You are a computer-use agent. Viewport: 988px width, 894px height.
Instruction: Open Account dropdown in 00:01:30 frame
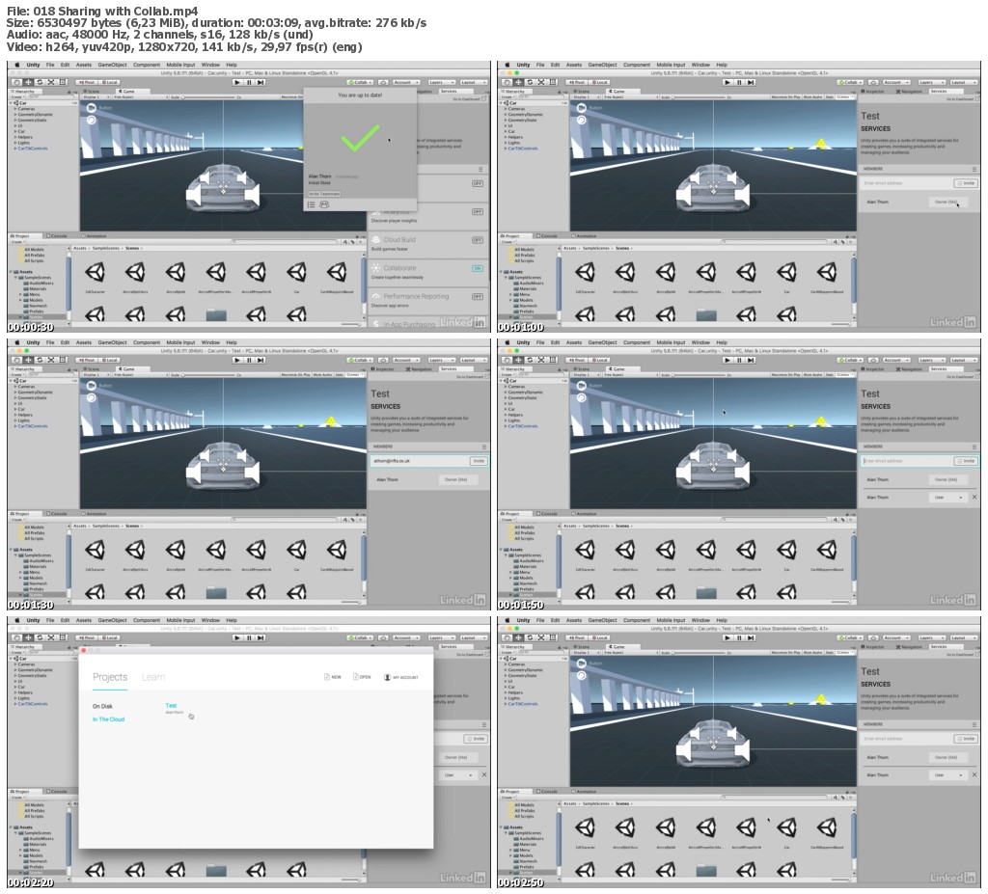coord(405,360)
